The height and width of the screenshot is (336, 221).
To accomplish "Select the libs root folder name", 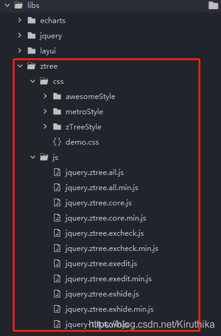I will point(33,5).
